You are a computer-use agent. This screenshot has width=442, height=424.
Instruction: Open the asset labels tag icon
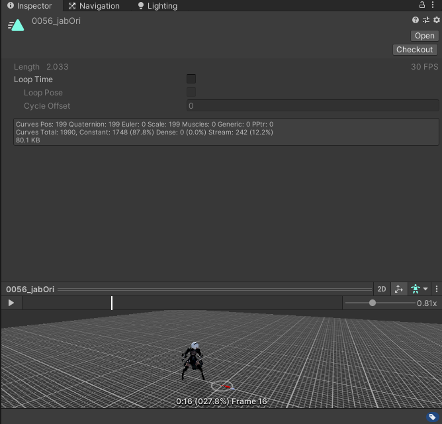pos(433,417)
